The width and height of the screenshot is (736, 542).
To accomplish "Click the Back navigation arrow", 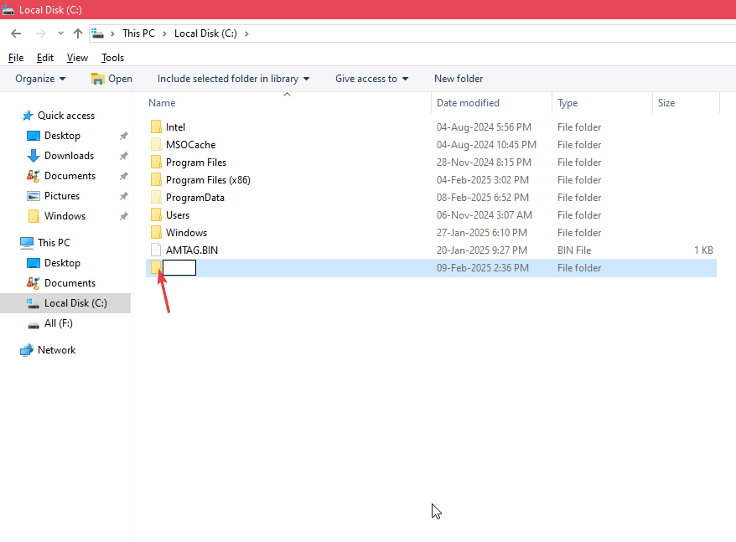I will 16,34.
